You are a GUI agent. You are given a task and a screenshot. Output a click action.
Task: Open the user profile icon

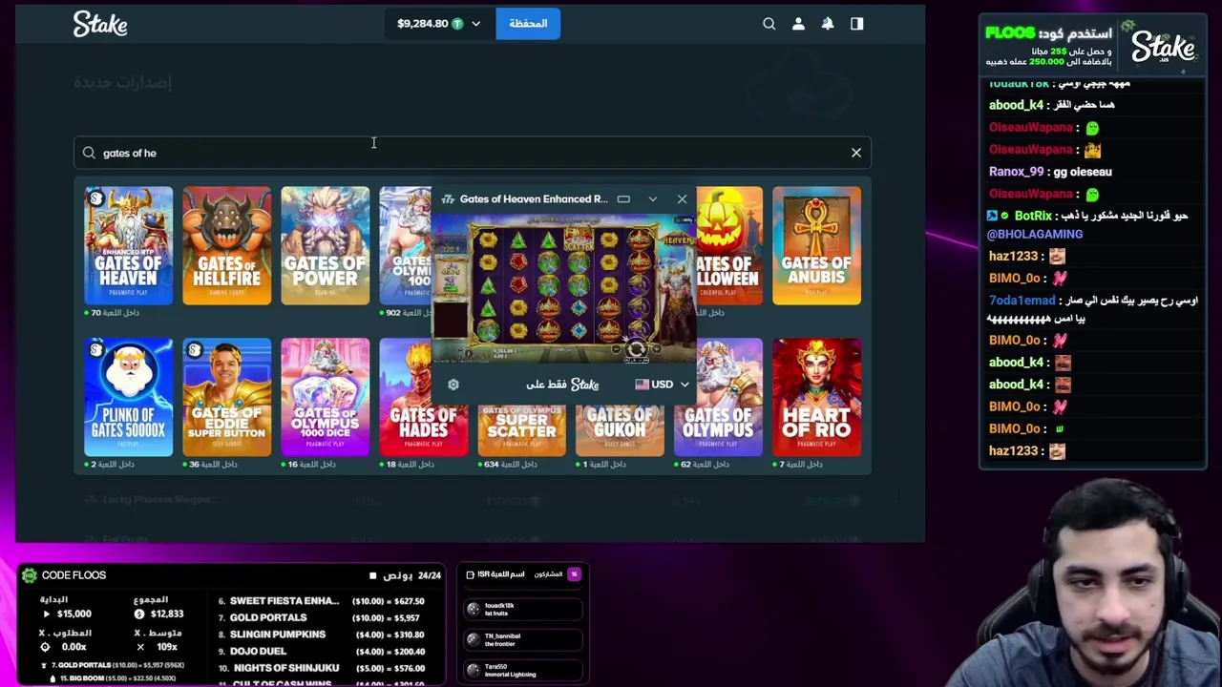click(x=798, y=24)
